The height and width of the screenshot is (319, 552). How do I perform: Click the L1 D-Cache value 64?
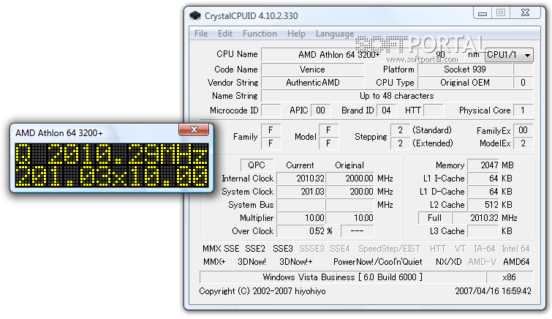click(483, 192)
